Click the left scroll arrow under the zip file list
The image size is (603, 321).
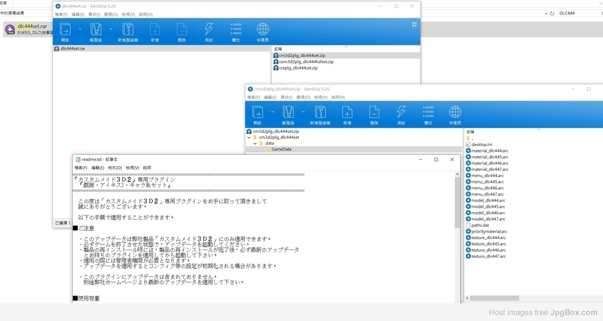[x=467, y=298]
